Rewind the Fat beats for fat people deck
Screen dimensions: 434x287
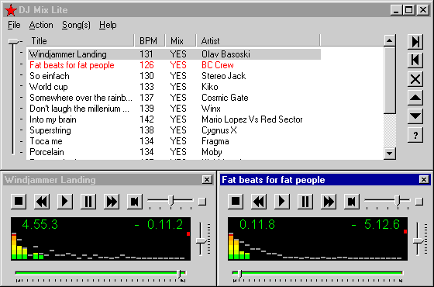click(x=259, y=201)
